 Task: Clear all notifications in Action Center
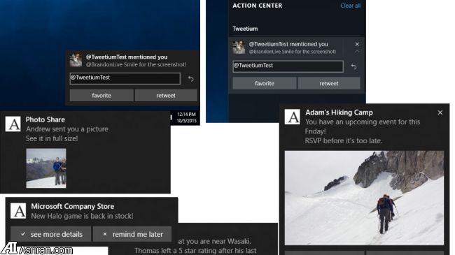click(x=350, y=6)
